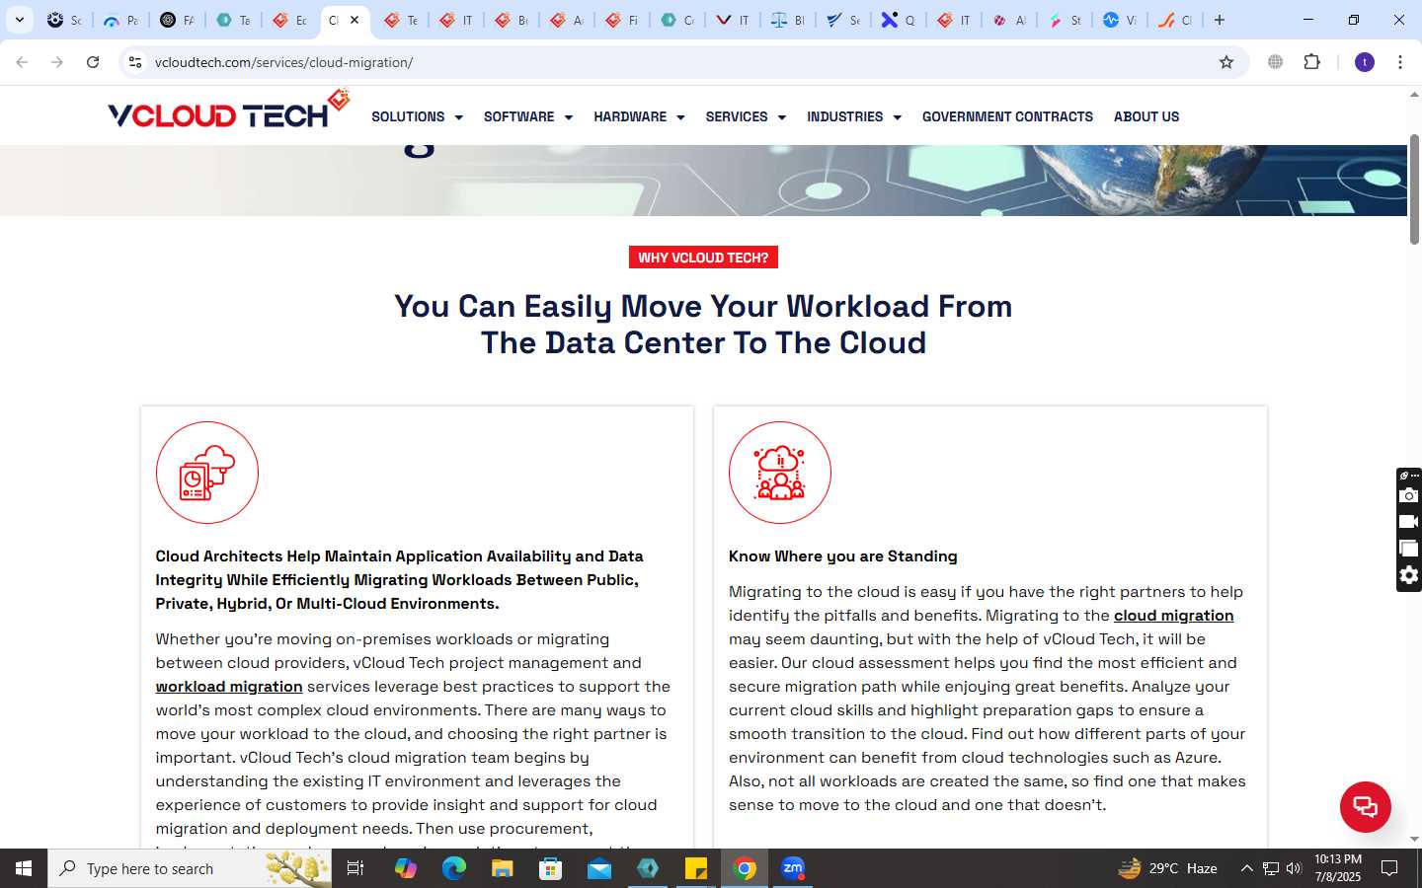
Task: Open the Chrome profile avatar
Action: [1365, 62]
